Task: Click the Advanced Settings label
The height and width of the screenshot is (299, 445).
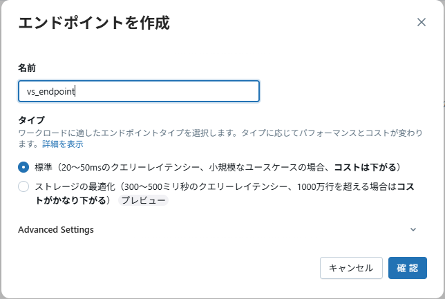Action: point(56,229)
